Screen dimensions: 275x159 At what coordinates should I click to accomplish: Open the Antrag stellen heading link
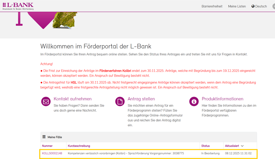pos(141,99)
